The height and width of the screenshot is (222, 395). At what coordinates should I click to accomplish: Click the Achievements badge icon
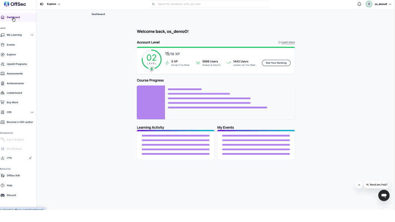(3, 84)
